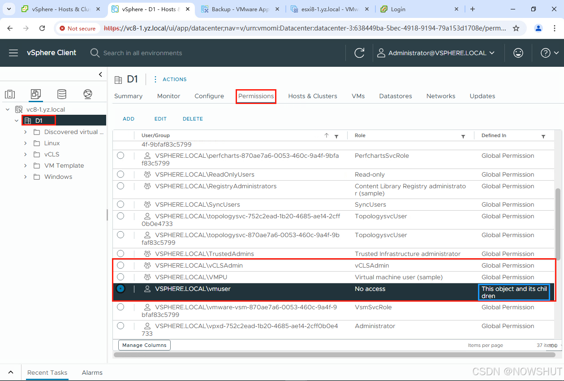Select the VMPU radio button
The width and height of the screenshot is (564, 381).
(121, 277)
